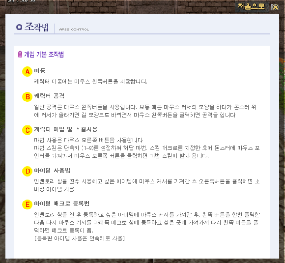
Task: Click the yellow D circle icon
Action: coord(27,171)
